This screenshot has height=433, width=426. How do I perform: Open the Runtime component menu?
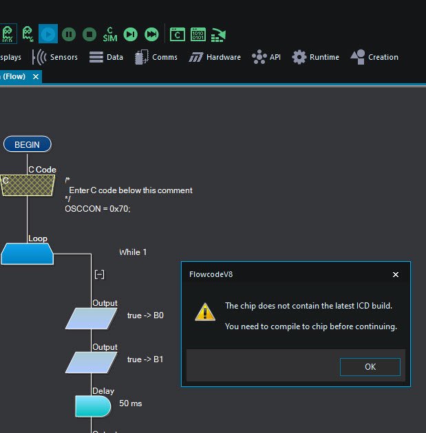pyautogui.click(x=316, y=57)
